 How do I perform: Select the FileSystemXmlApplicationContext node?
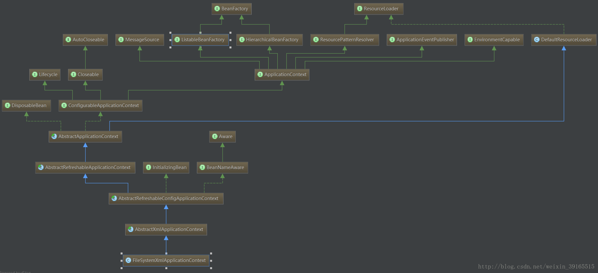pyautogui.click(x=166, y=260)
